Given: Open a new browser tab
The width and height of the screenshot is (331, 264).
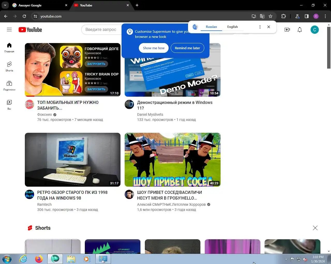Looking at the screenshot, I should pyautogui.click(x=137, y=5).
